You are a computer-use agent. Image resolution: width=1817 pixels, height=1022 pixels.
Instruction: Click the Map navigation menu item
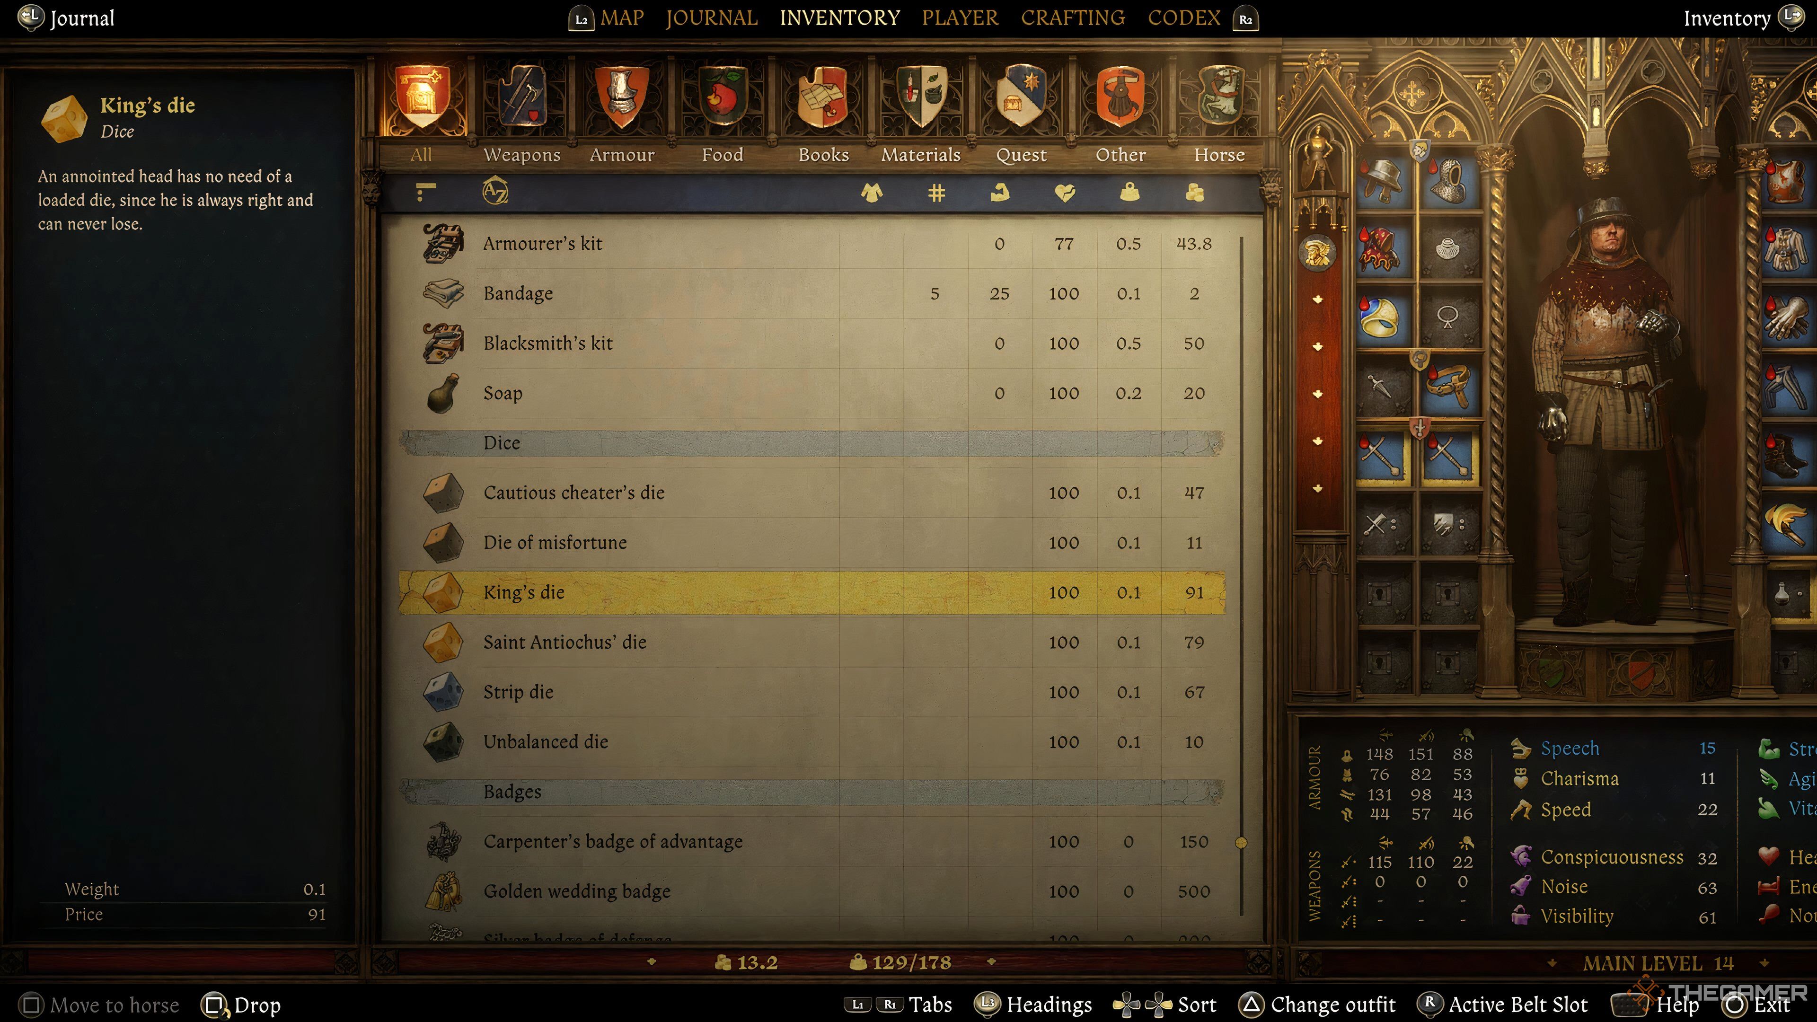coord(621,18)
